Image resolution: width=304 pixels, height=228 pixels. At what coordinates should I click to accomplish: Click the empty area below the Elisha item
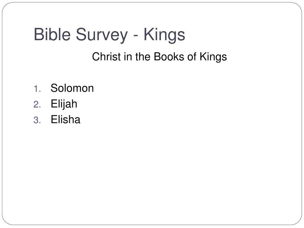152,171
